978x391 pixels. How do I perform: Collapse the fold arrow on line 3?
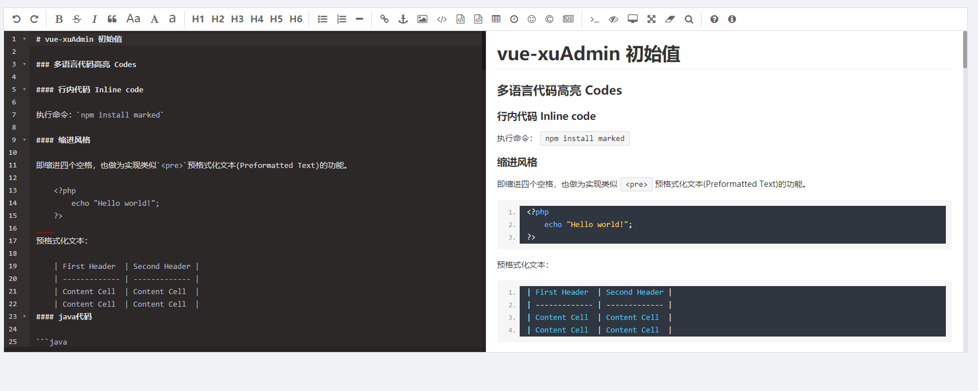[24, 64]
